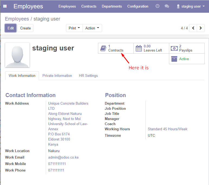Click the archive box icon beside Active
Screen dimensions: 209x185
pyautogui.click(x=174, y=59)
